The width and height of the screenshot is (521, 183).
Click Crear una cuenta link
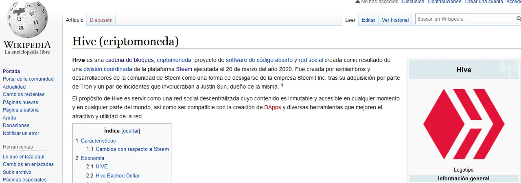(484, 2)
